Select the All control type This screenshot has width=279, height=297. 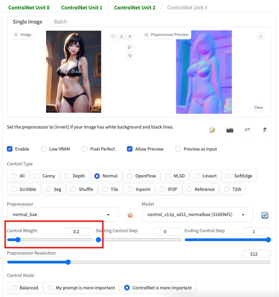pos(18,176)
